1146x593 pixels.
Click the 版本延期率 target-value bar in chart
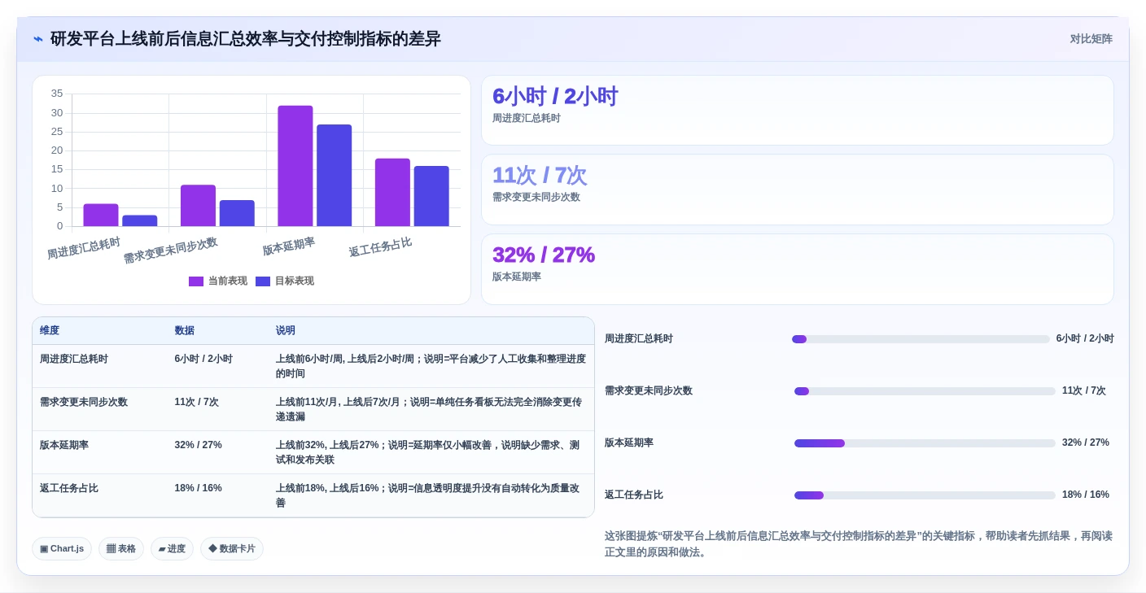tap(335, 176)
